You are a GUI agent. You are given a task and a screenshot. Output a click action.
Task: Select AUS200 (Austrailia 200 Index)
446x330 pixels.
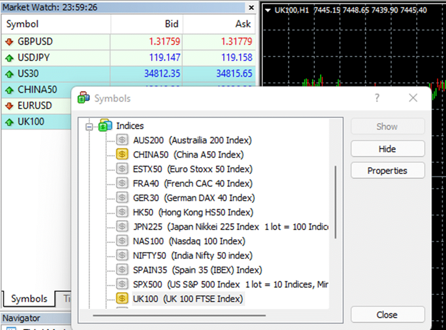pyautogui.click(x=192, y=140)
